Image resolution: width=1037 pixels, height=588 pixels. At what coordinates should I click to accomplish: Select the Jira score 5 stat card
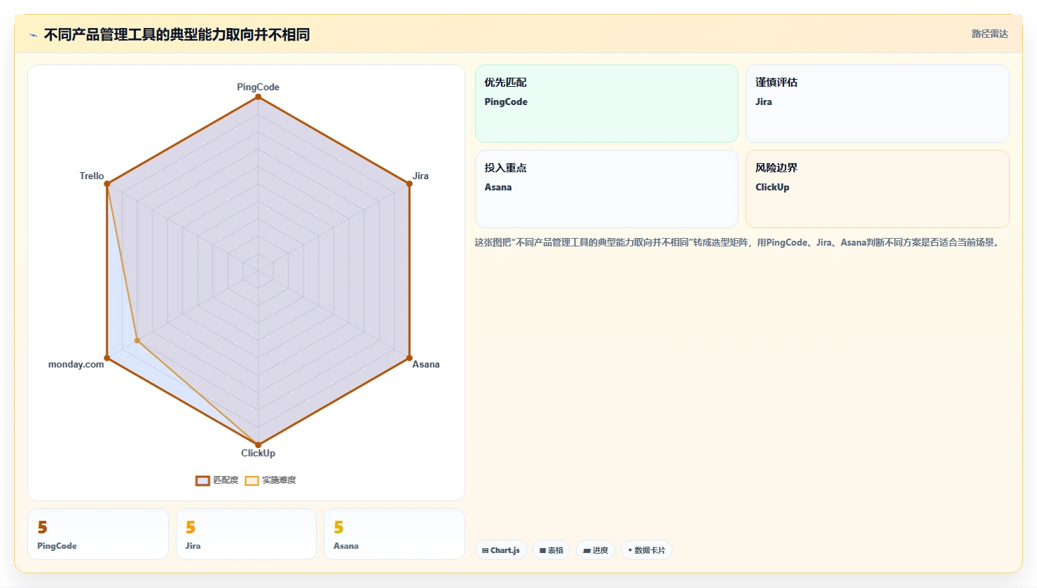(246, 534)
